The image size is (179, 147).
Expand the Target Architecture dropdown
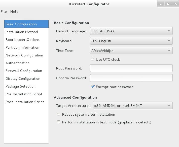pyautogui.click(x=133, y=105)
